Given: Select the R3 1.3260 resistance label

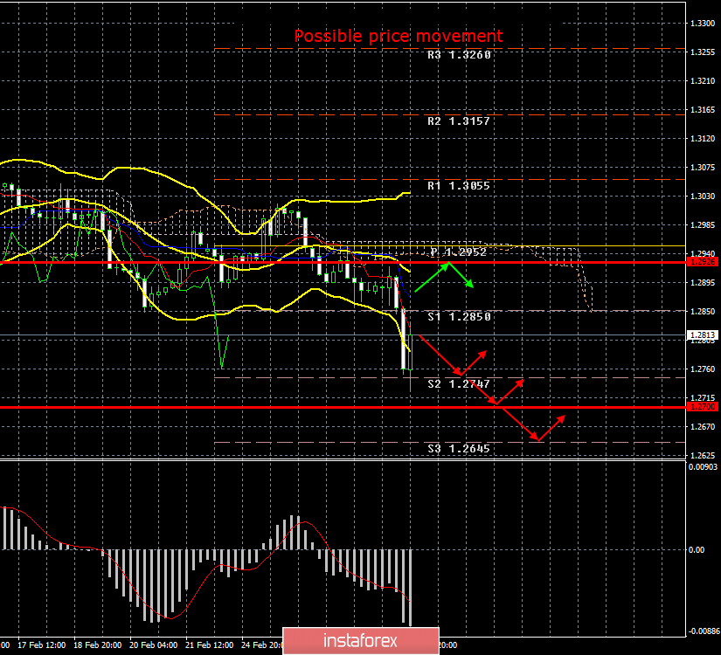Looking at the screenshot, I should pyautogui.click(x=459, y=55).
